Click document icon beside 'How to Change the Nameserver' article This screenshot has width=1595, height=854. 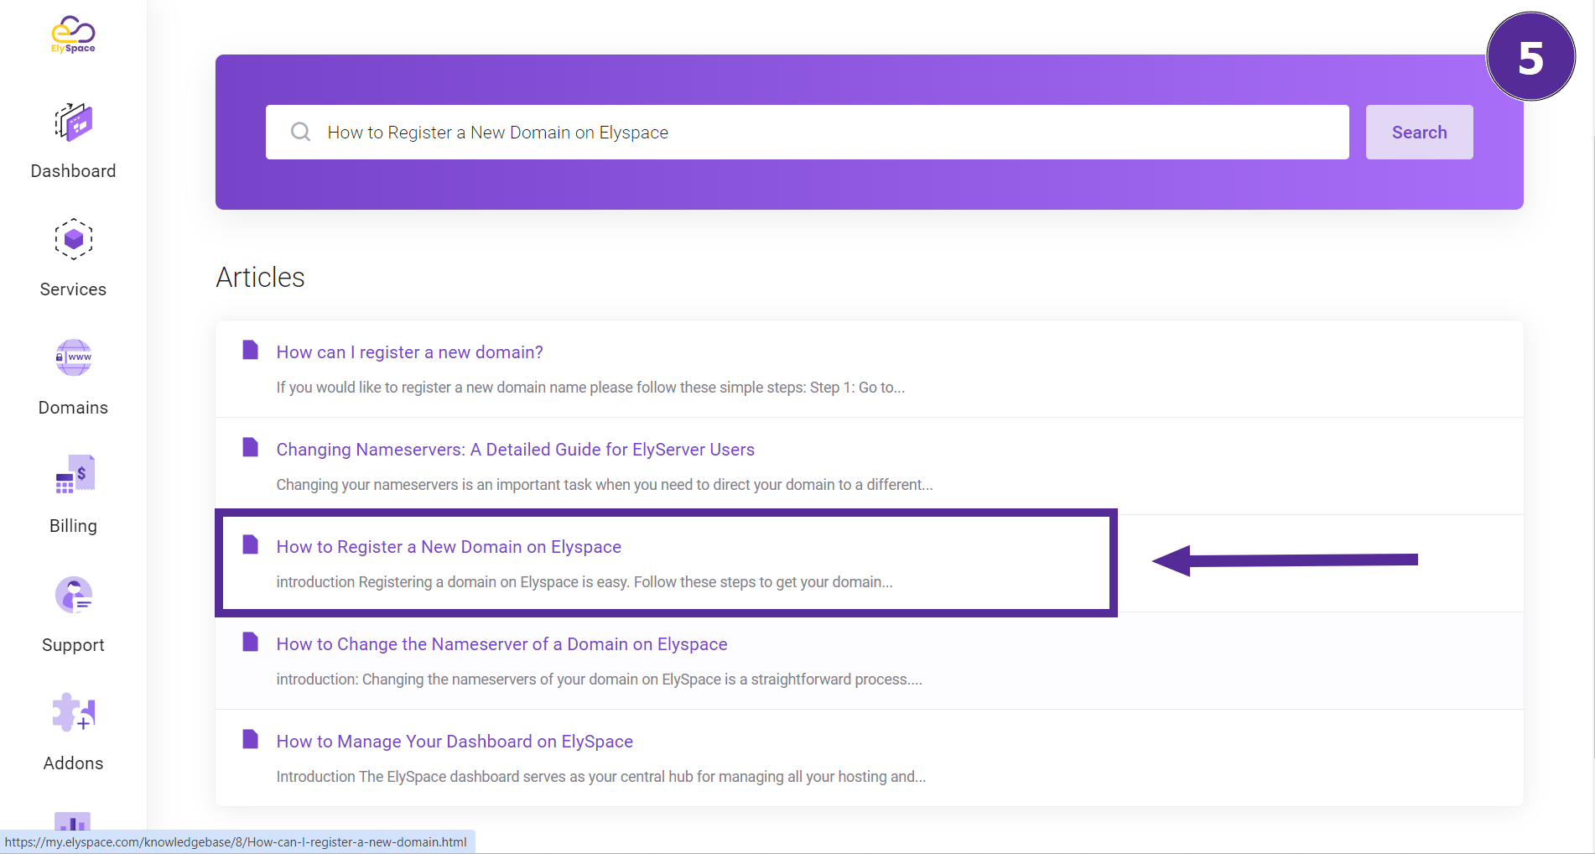(x=250, y=642)
